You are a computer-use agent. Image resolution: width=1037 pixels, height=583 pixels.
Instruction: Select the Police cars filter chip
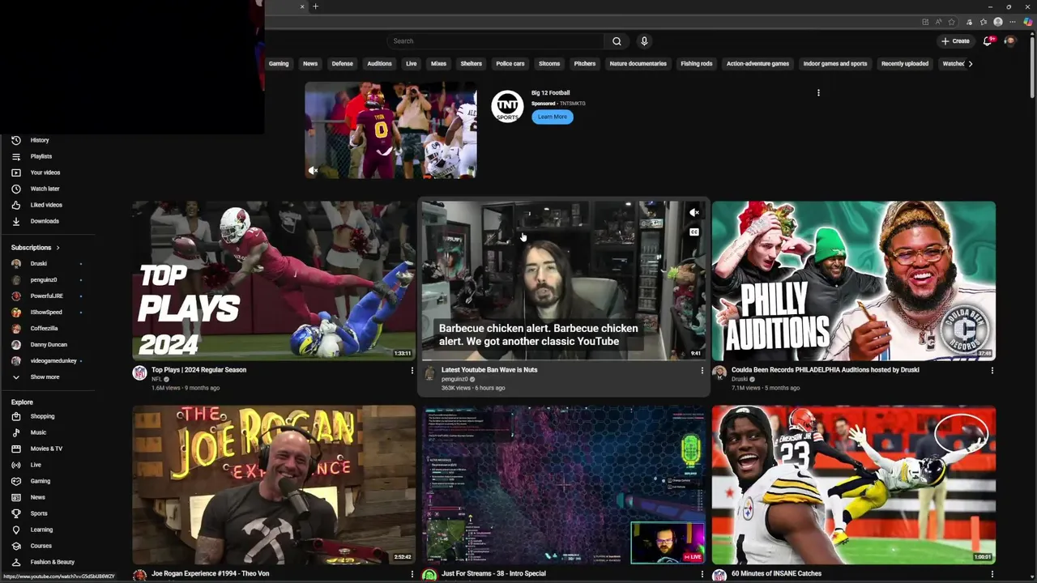coord(510,64)
